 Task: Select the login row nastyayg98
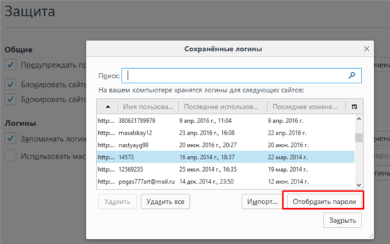[x=226, y=145]
